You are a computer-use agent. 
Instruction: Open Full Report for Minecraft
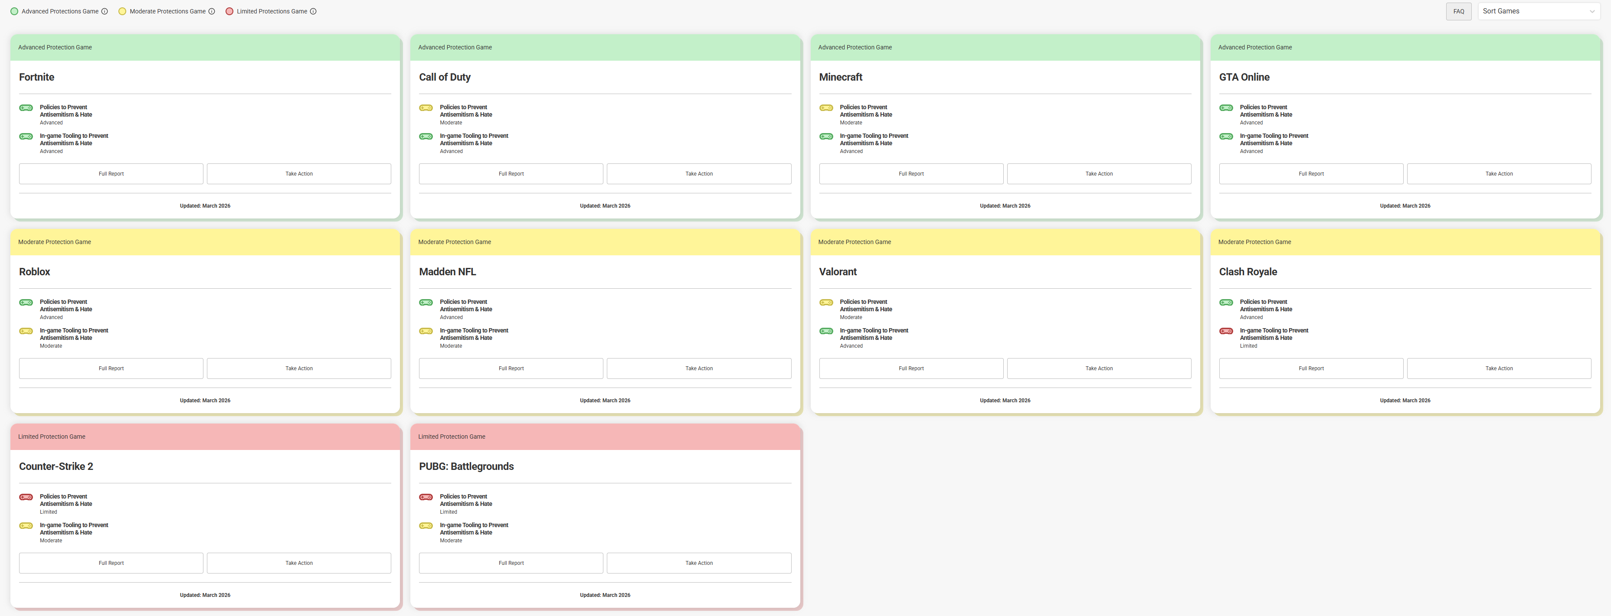910,174
